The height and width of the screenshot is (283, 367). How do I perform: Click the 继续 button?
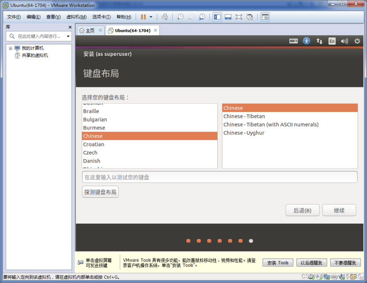(339, 210)
